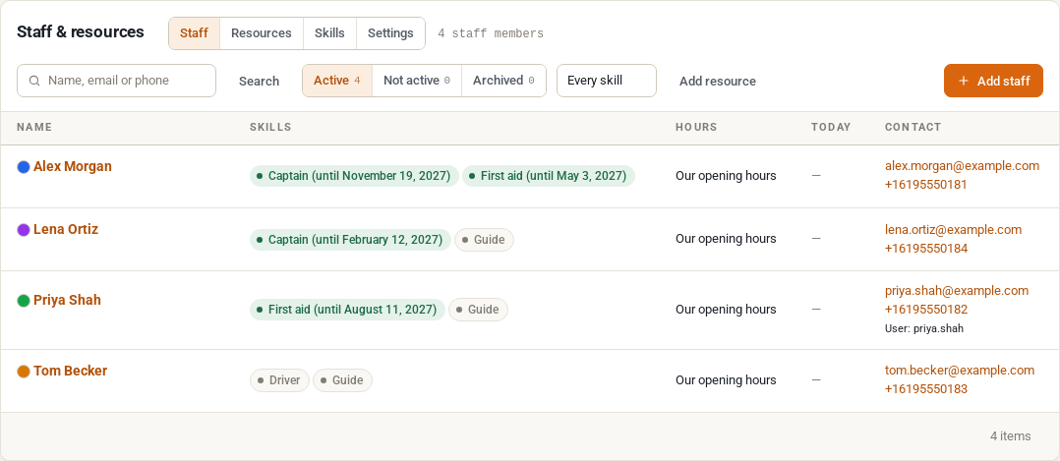This screenshot has width=1060, height=461.
Task: Click 'Our opening hours' in Lena Ortiz row
Action: 726,239
